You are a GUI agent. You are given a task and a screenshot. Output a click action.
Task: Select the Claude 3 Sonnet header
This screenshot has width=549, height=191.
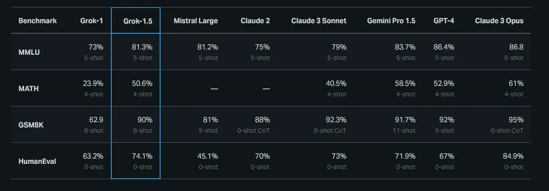point(318,21)
